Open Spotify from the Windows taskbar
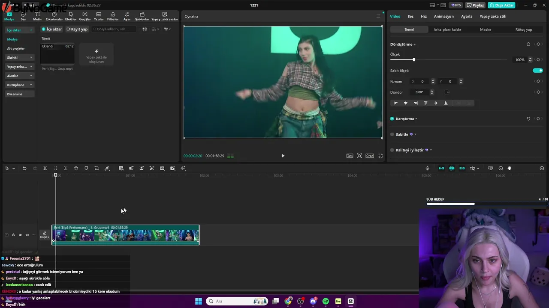The image size is (549, 308). tap(326, 301)
